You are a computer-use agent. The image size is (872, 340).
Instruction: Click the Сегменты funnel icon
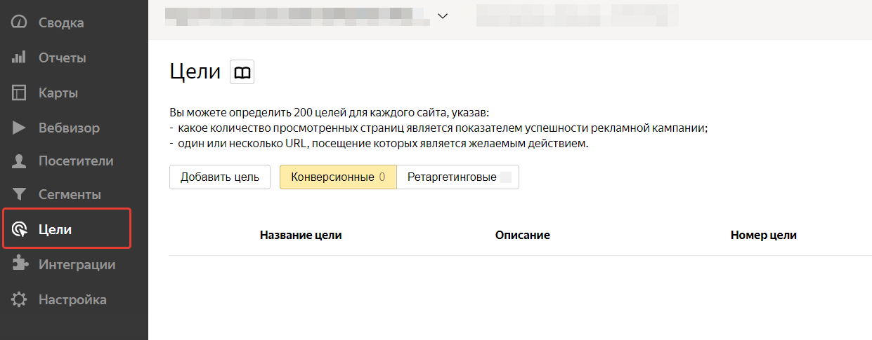tap(19, 194)
